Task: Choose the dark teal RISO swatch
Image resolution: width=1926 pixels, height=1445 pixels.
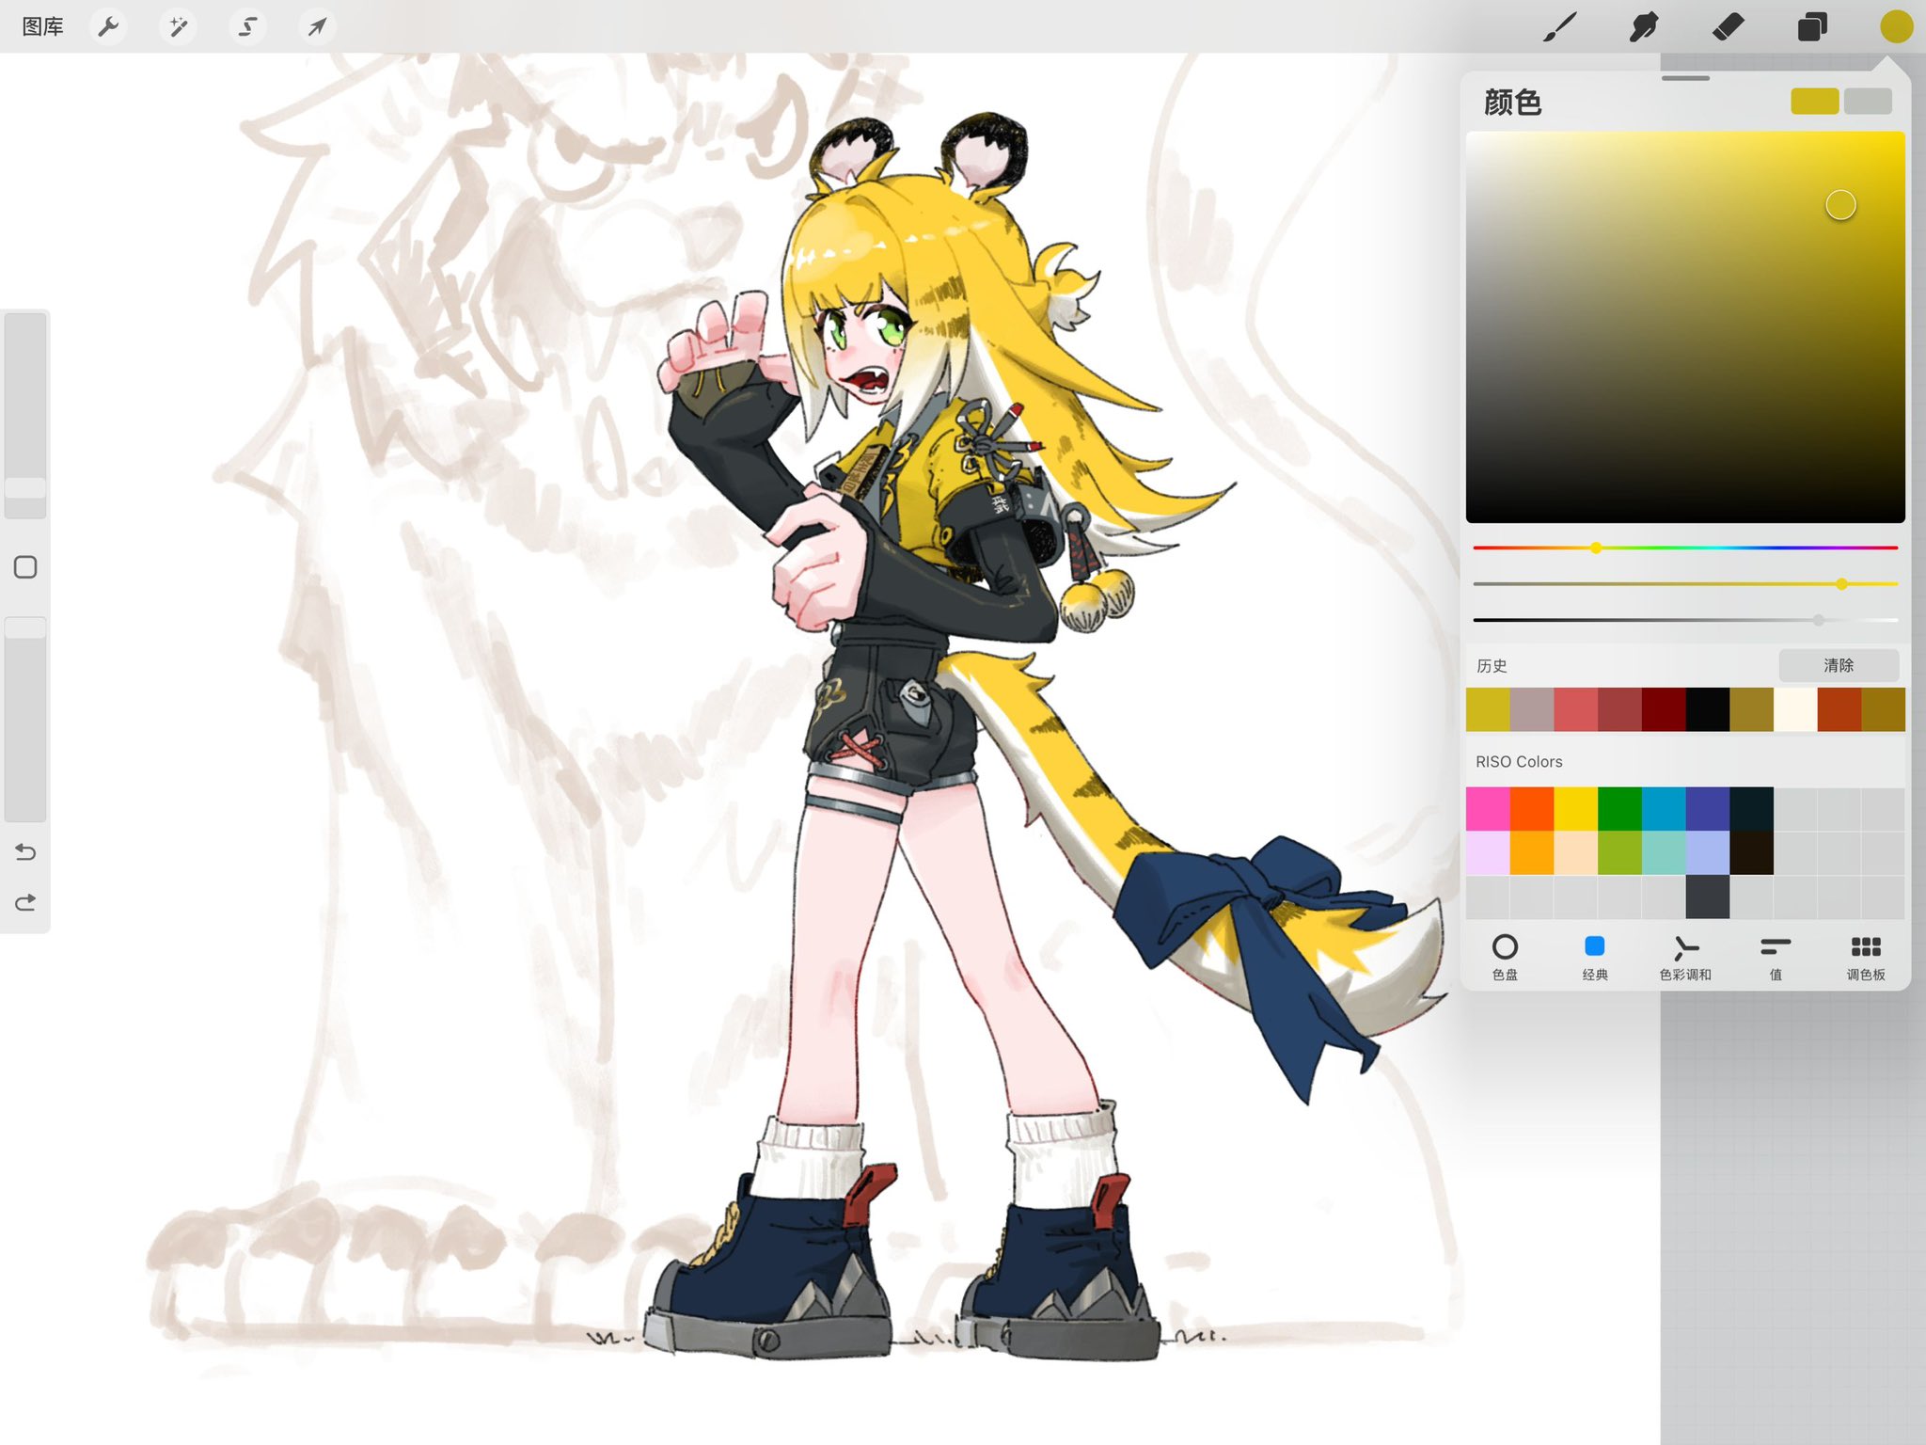Action: [x=1751, y=809]
